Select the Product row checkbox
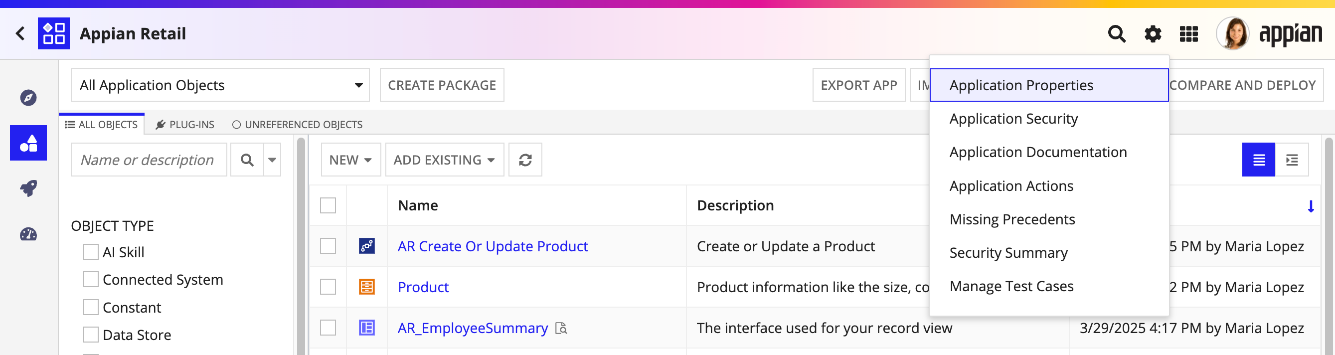Image resolution: width=1335 pixels, height=355 pixels. tap(328, 287)
